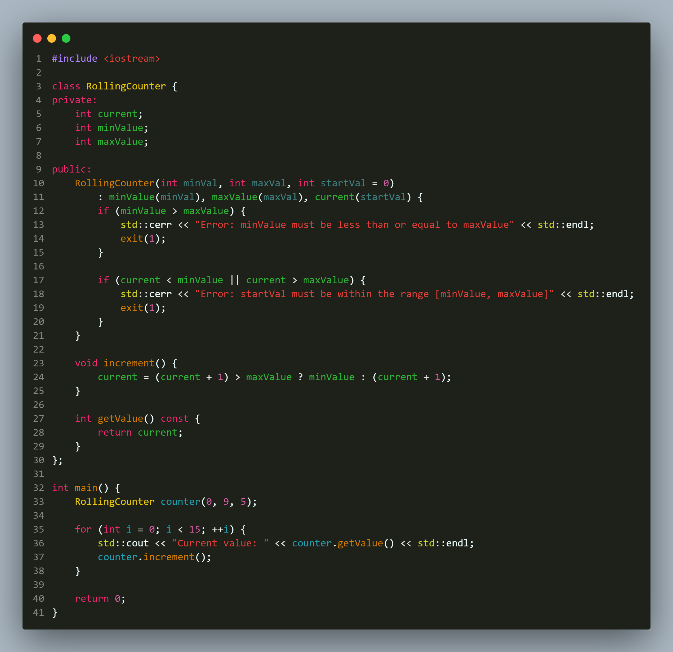The width and height of the screenshot is (673, 652).
Task: Click 'getValue' function name on line 27
Action: pyautogui.click(x=120, y=419)
